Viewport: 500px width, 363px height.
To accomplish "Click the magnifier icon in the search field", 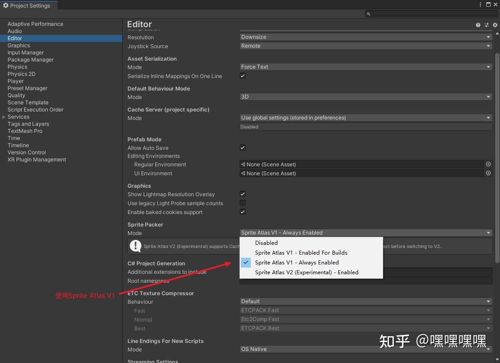I will [368, 14].
